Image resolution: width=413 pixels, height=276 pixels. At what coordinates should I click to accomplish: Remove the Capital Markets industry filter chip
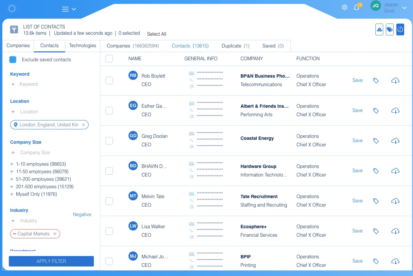[55, 234]
